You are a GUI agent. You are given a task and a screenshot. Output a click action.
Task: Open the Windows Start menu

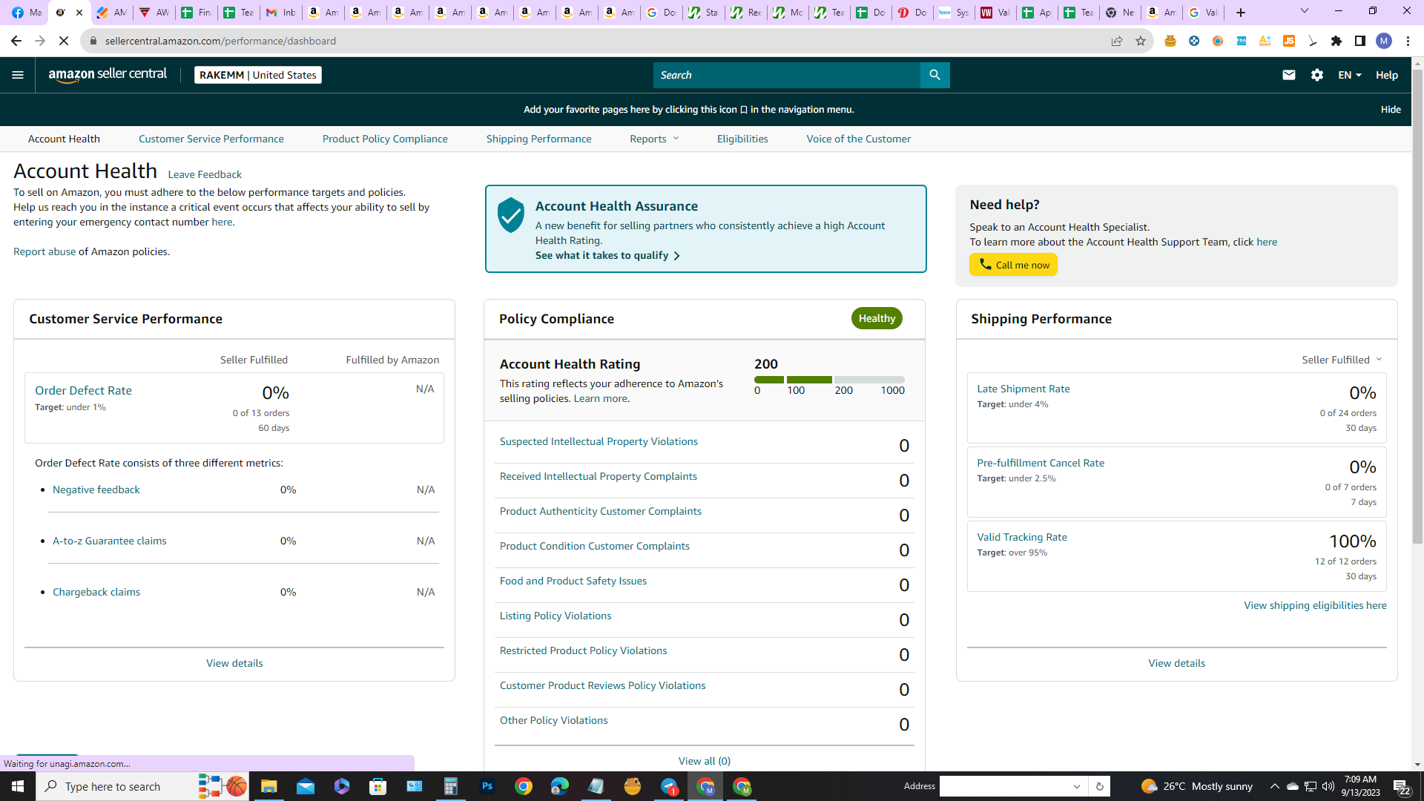[18, 786]
